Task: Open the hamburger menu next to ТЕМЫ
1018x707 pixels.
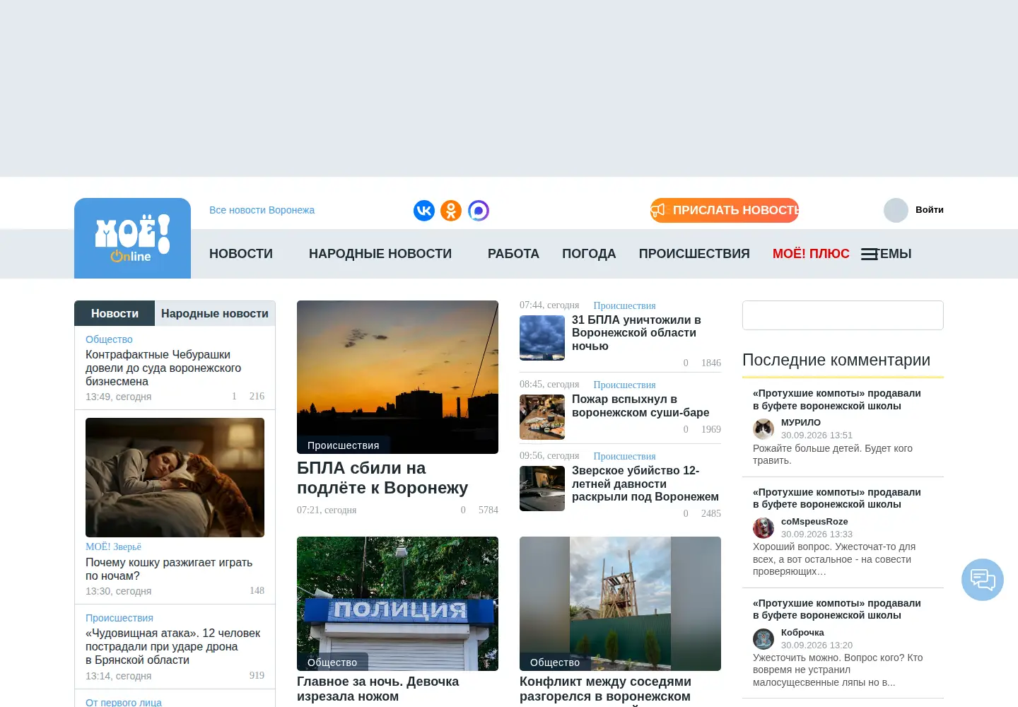Action: tap(870, 254)
